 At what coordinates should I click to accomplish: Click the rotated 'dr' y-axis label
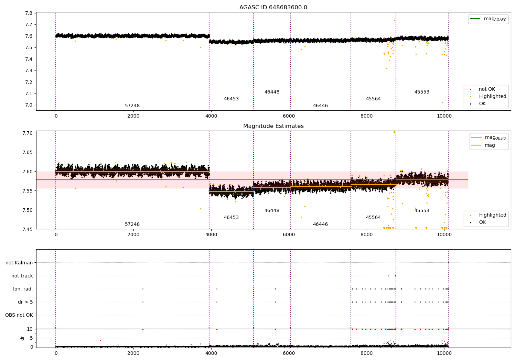22,338
